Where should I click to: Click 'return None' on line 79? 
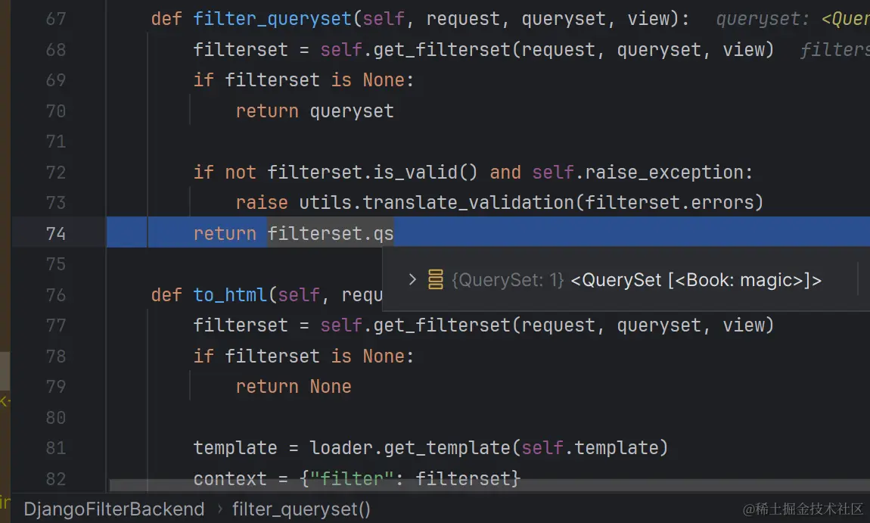(294, 387)
